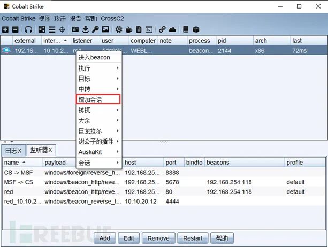The height and width of the screenshot is (247, 328).
Task: Sort listeners by name column header
Action: tap(22, 163)
